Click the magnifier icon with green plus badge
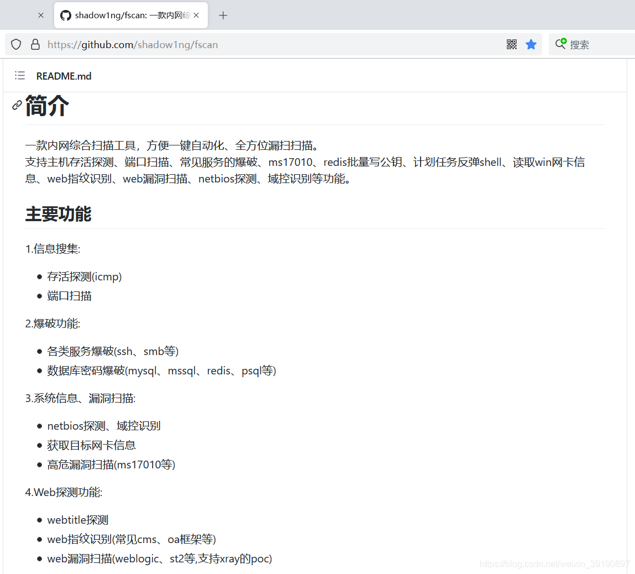The height and width of the screenshot is (574, 635). click(x=560, y=44)
